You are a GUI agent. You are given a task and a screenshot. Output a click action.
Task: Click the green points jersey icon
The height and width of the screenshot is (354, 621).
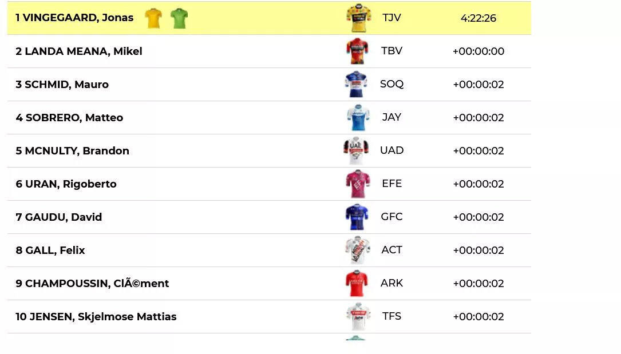click(179, 18)
